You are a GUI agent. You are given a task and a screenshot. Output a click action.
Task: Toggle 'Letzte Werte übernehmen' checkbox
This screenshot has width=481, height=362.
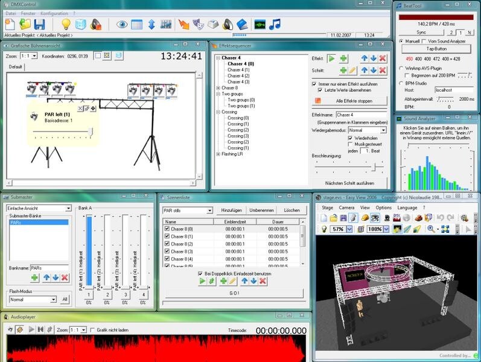tap(320, 89)
